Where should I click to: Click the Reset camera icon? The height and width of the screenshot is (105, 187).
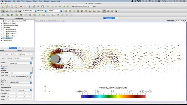click(x=66, y=11)
